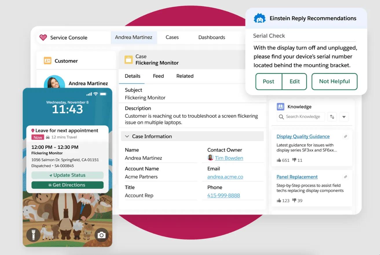Tap the battery status icon on the phone
Screen dimensions: 380x255
(x=103, y=94)
